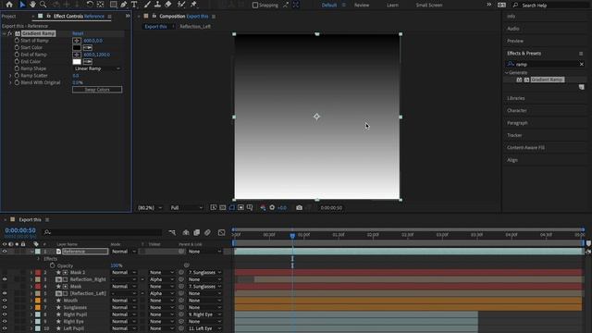Click Start of Ramp point picker crosshair
Image resolution: width=592 pixels, height=333 pixels.
click(77, 41)
